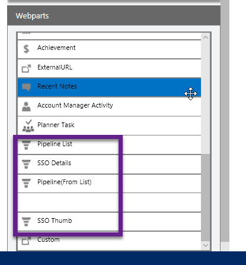
Task: Click the Planner Task team checkmark icon
Action: (x=28, y=125)
